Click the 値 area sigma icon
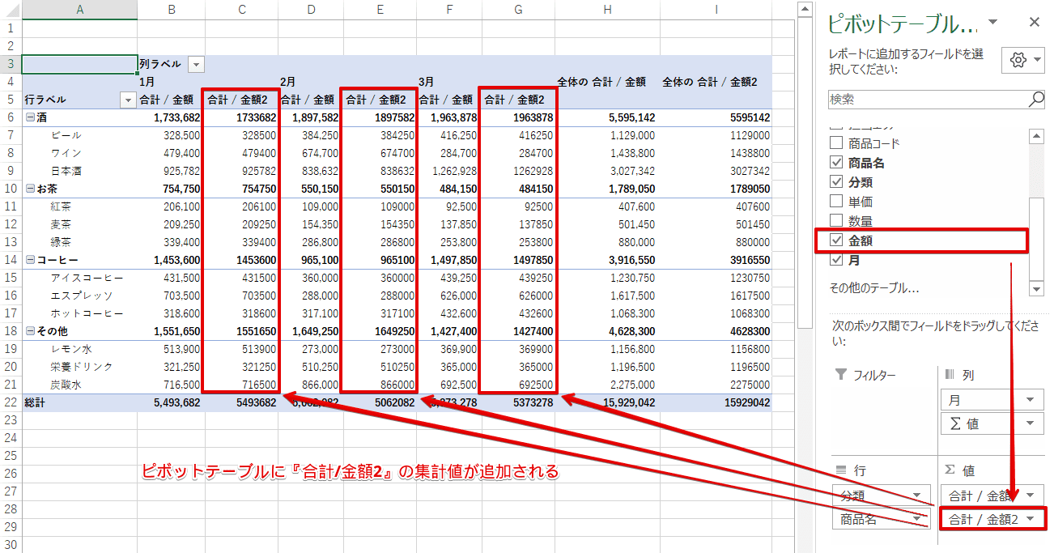This screenshot has width=1054, height=553. (950, 470)
